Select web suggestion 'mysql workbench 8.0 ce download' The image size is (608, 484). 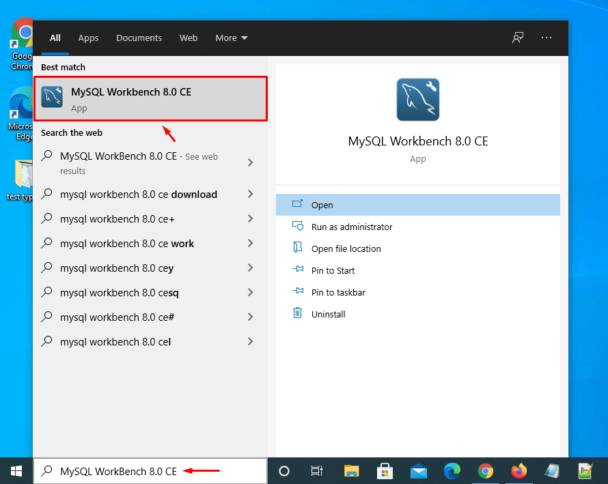pyautogui.click(x=150, y=194)
